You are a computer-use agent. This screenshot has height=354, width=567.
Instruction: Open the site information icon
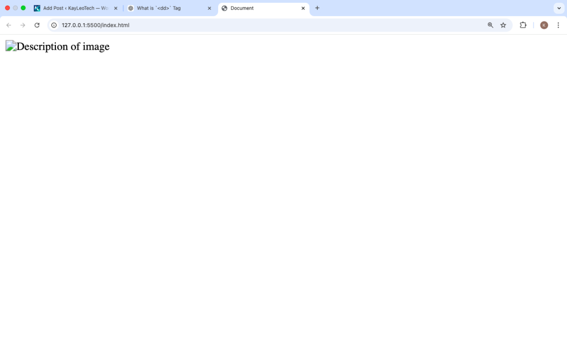pos(54,25)
